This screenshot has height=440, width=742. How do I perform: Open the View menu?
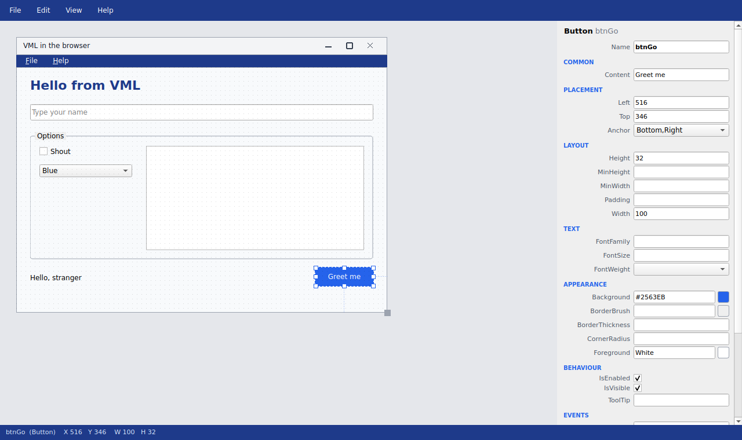[x=74, y=10]
